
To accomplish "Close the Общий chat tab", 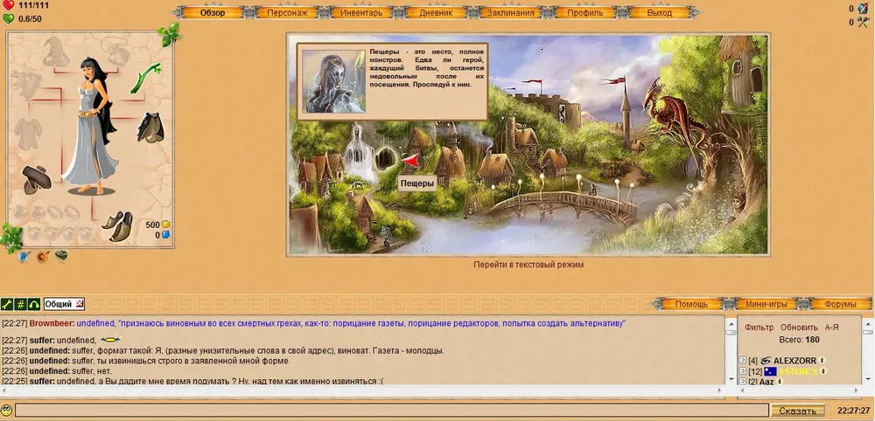I will tap(80, 303).
